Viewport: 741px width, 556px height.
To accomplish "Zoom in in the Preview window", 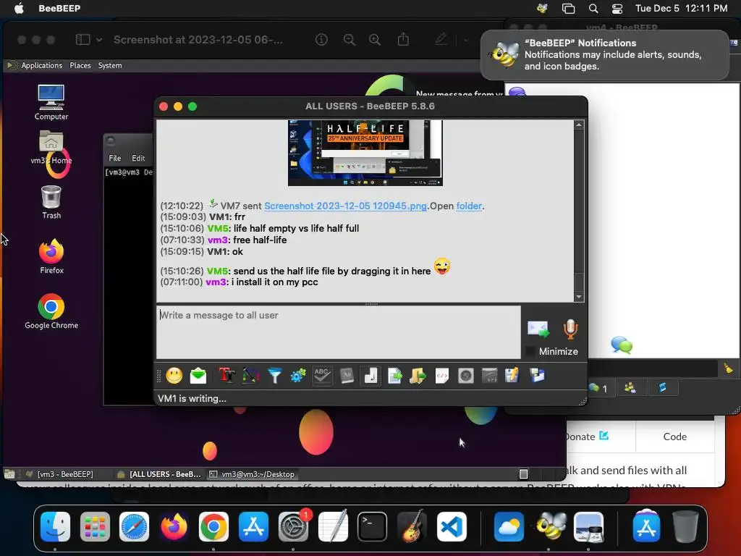I will [375, 40].
